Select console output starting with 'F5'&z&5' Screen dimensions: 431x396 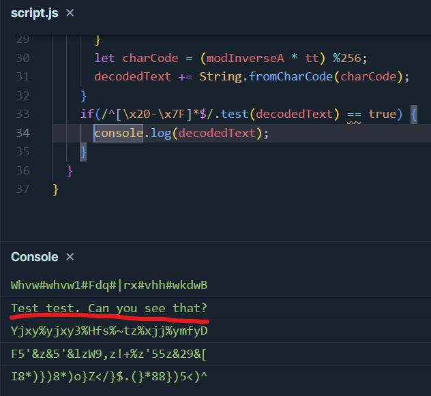(109, 354)
